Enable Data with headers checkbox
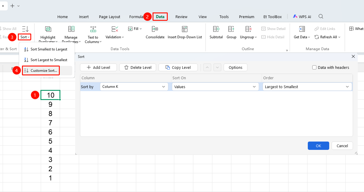364x192 pixels. click(314, 67)
